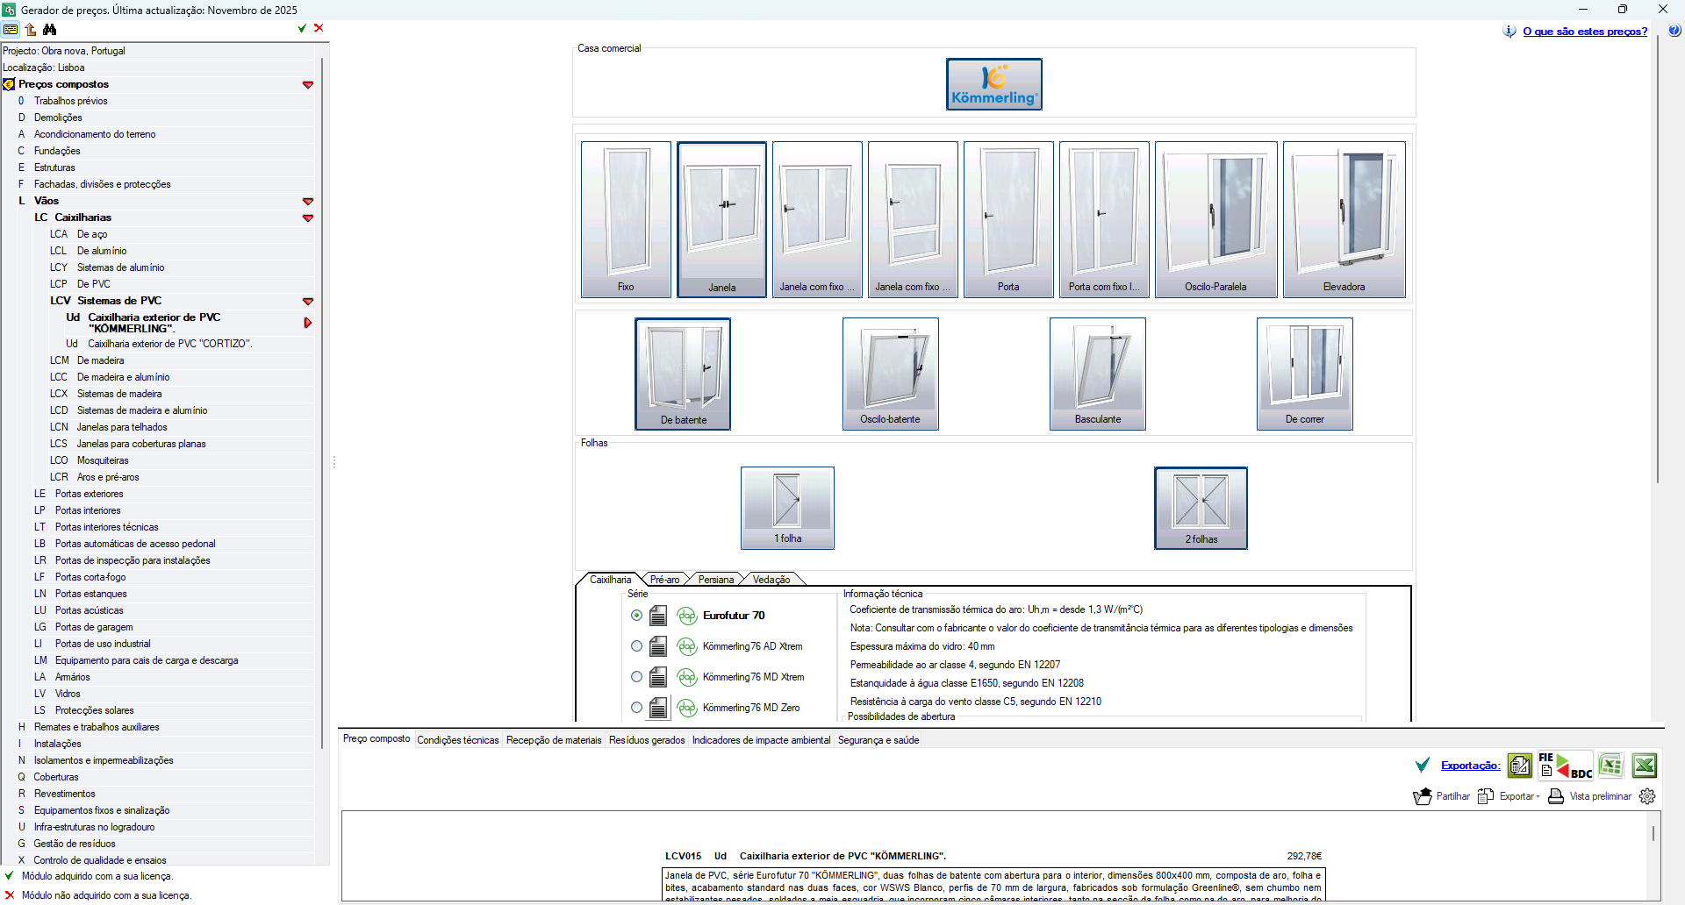Click the green checkmark accept icon

click(x=302, y=28)
